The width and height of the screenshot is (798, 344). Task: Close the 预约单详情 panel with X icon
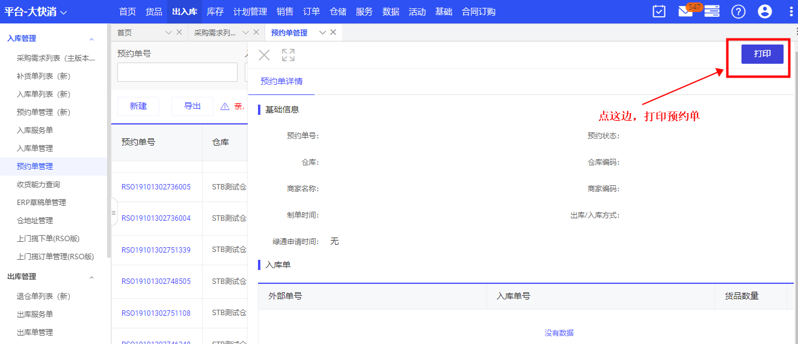pos(264,55)
